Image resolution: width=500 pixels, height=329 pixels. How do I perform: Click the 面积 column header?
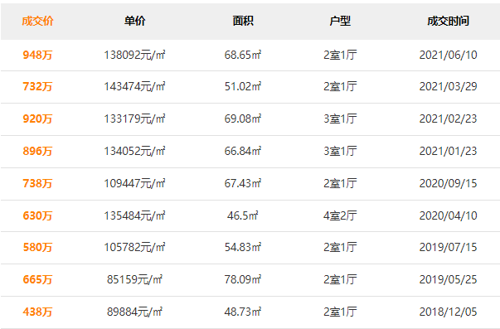243,21
